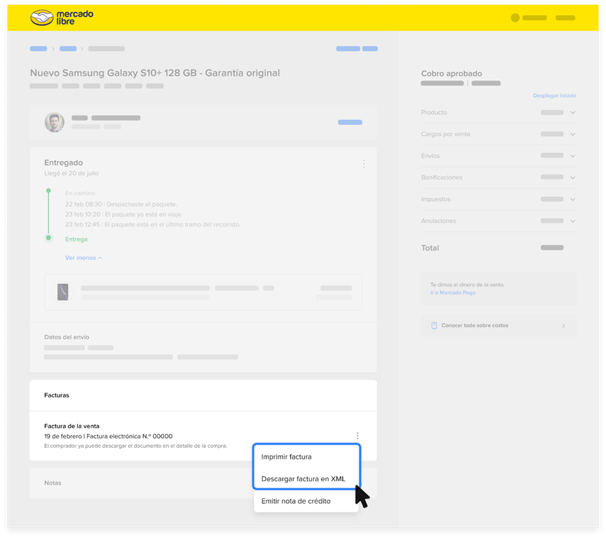
Task: Collapse tracking with Ver menos link
Action: tap(83, 258)
